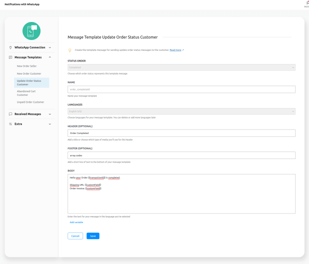Open the Status Order dropdown
The width and height of the screenshot is (309, 264).
(x=181, y=67)
